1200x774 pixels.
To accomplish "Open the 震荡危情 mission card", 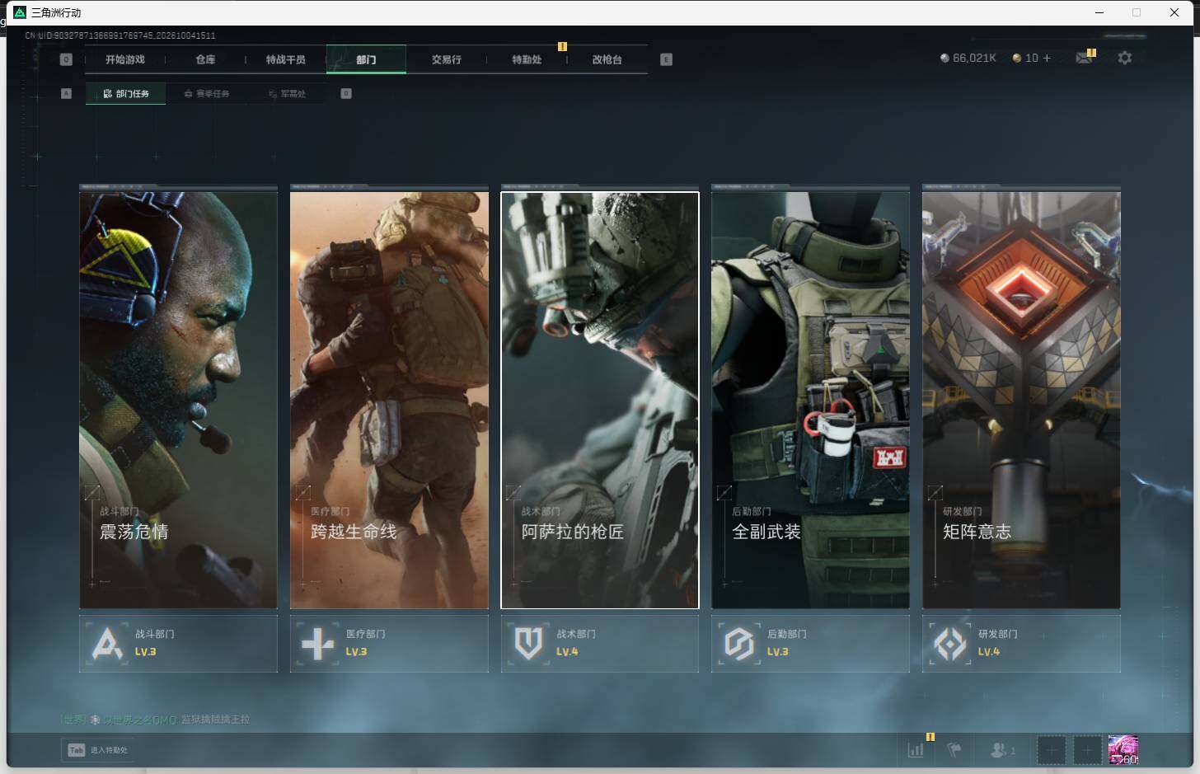I will (178, 400).
